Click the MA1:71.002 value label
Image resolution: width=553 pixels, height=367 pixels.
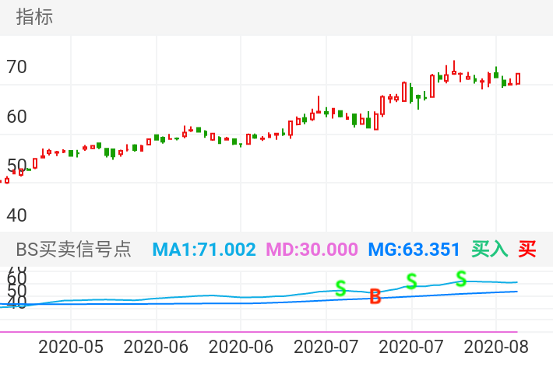pyautogui.click(x=204, y=250)
